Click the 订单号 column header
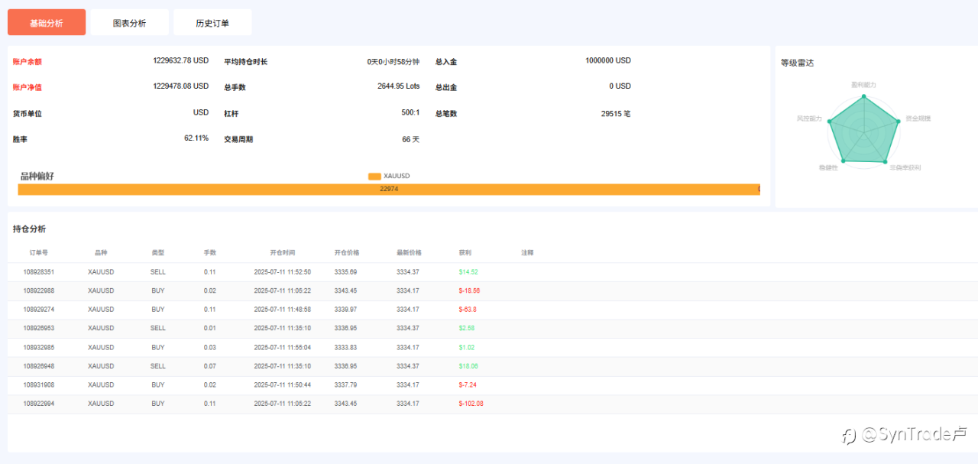Viewport: 978px width, 464px height. coord(39,252)
